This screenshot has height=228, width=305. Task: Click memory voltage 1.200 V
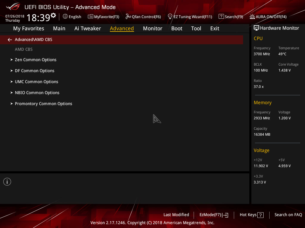point(284,118)
